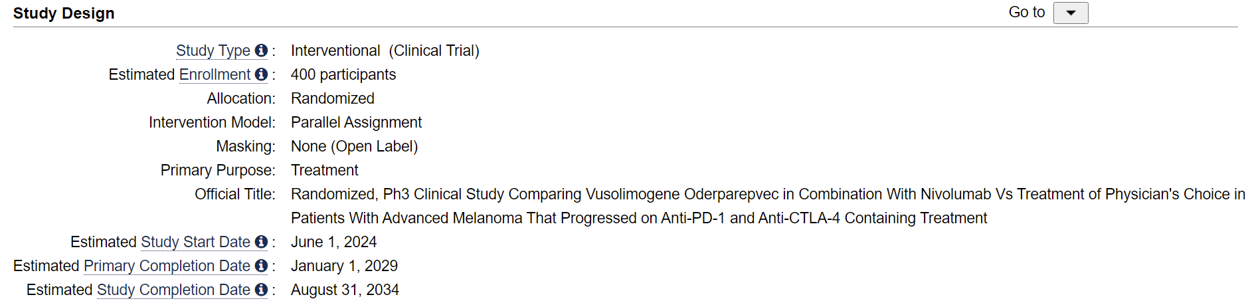
Task: Click the info icon beside Study Type
Action: coord(261,51)
